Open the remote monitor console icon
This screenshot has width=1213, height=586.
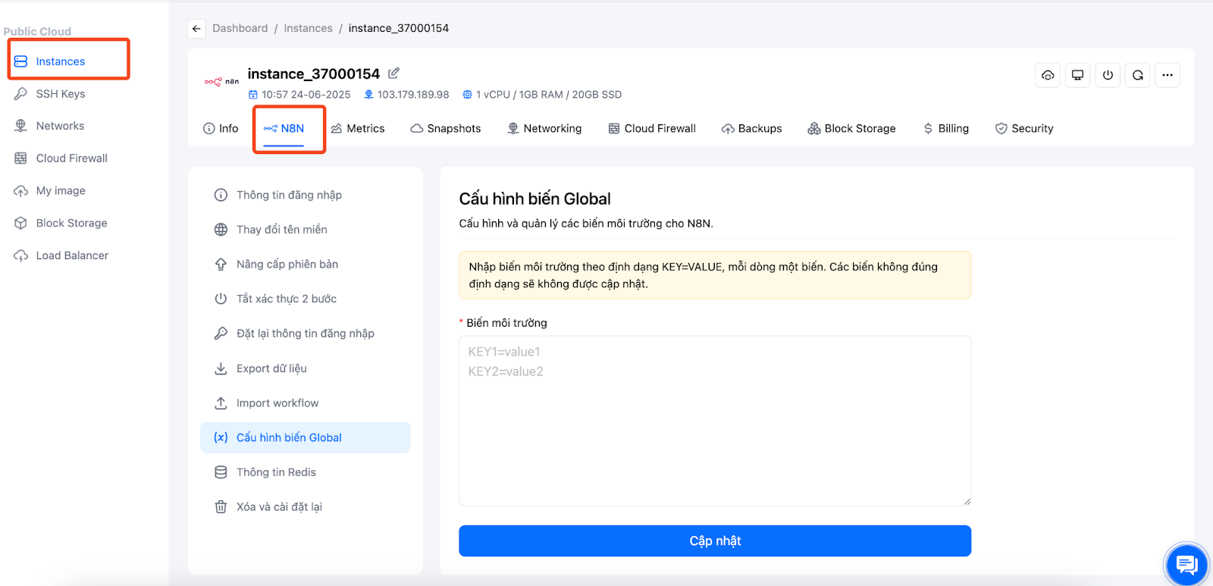(x=1077, y=75)
